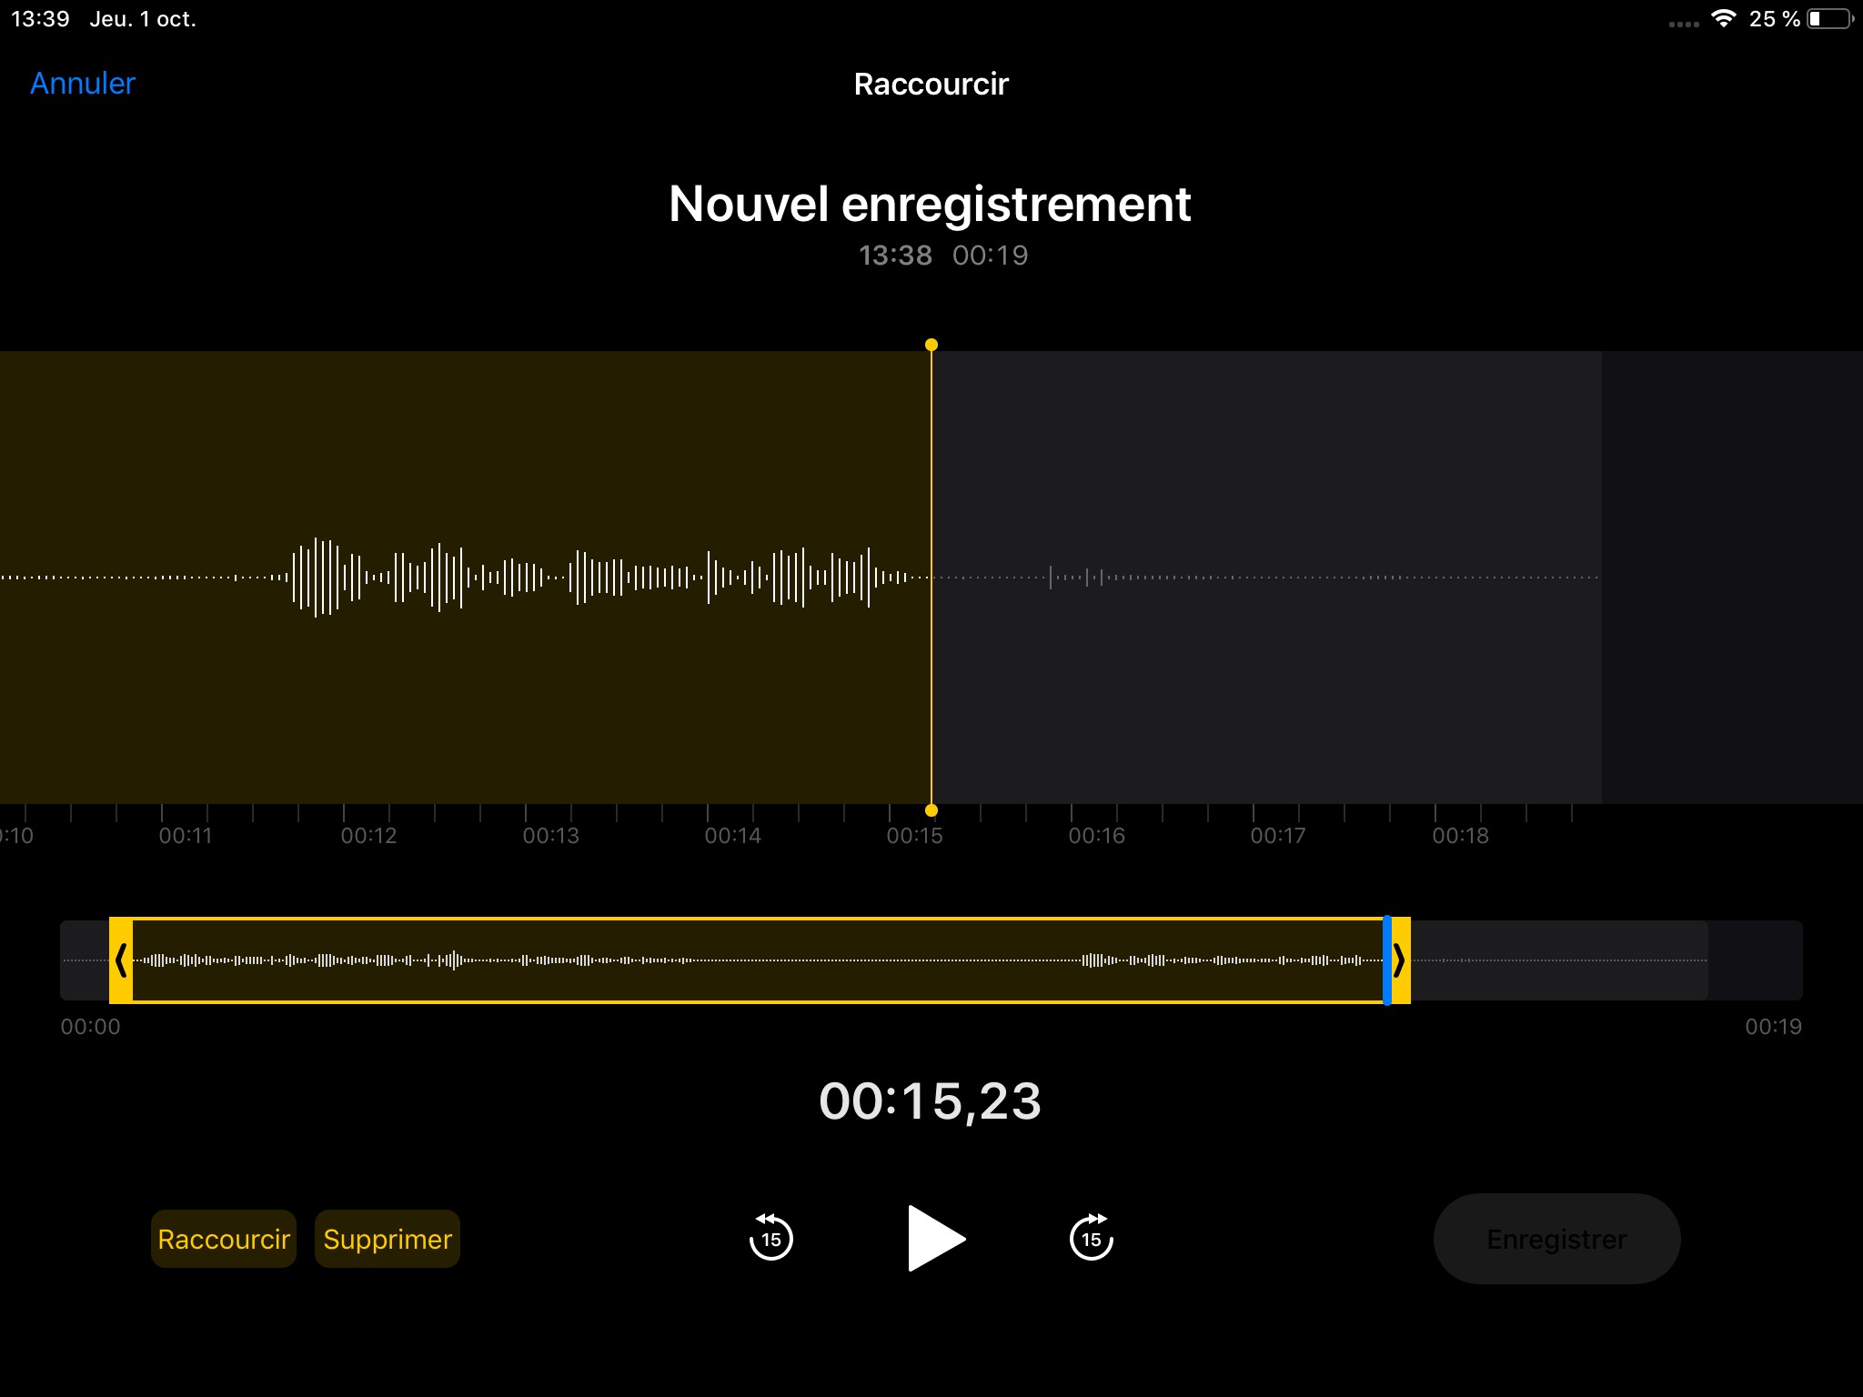Tap Annuler to cancel editing
1863x1397 pixels.
point(83,84)
